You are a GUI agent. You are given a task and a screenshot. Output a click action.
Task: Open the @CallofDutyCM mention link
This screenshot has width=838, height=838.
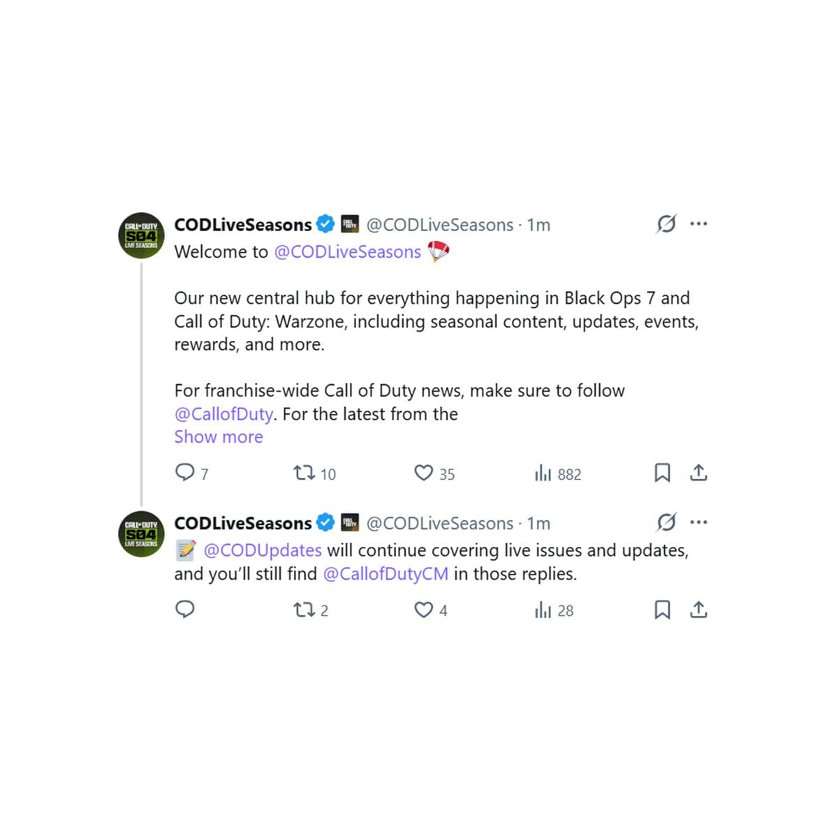pyautogui.click(x=385, y=574)
